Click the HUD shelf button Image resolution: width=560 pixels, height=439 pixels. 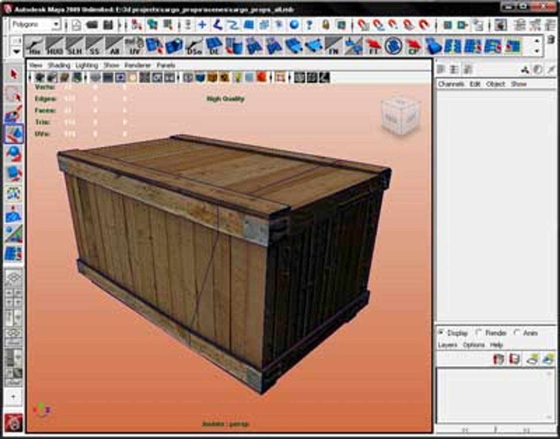tap(55, 46)
